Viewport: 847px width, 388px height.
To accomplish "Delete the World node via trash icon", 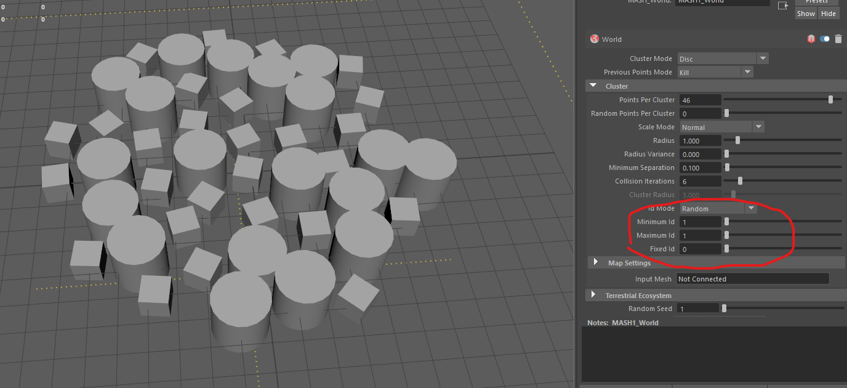I will [x=838, y=38].
